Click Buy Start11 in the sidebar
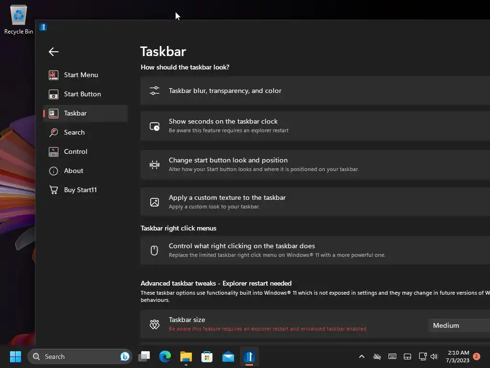 click(85, 190)
